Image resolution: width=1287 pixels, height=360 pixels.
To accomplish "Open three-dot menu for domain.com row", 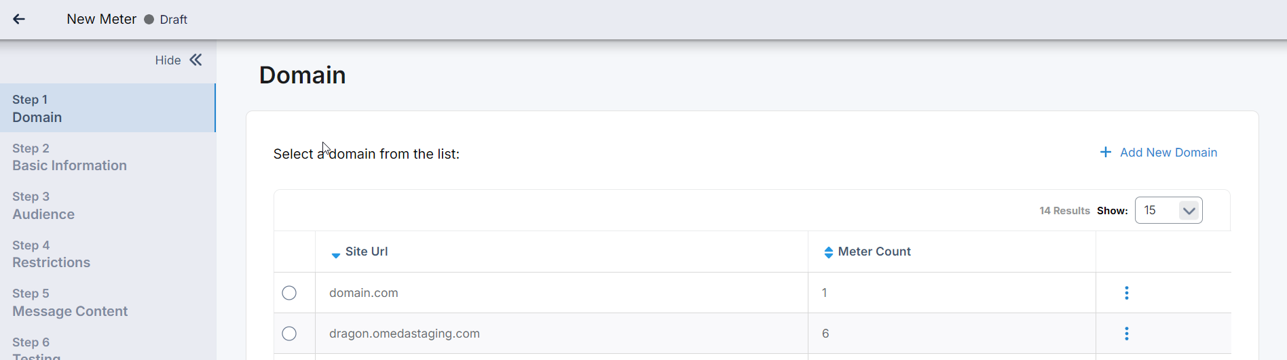I will [1127, 293].
